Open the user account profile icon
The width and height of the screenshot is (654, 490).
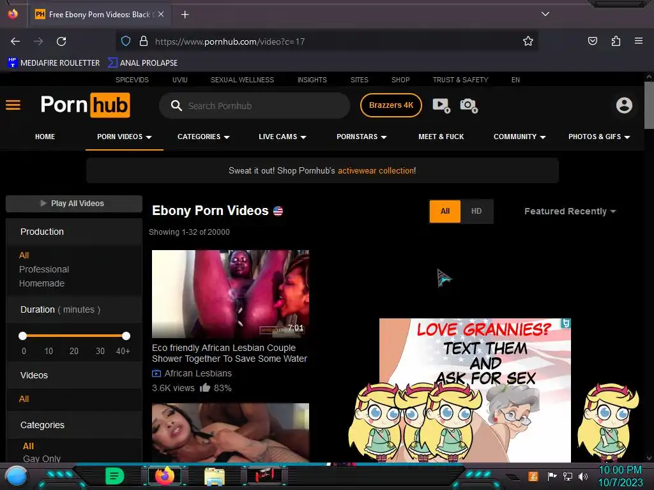pyautogui.click(x=624, y=105)
